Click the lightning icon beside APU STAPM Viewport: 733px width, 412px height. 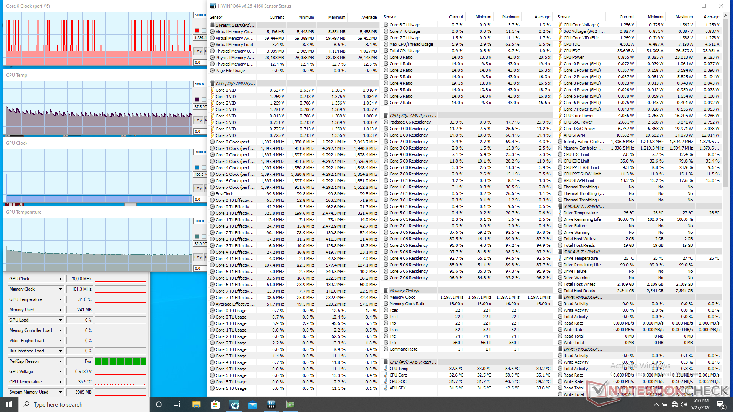pyautogui.click(x=560, y=135)
